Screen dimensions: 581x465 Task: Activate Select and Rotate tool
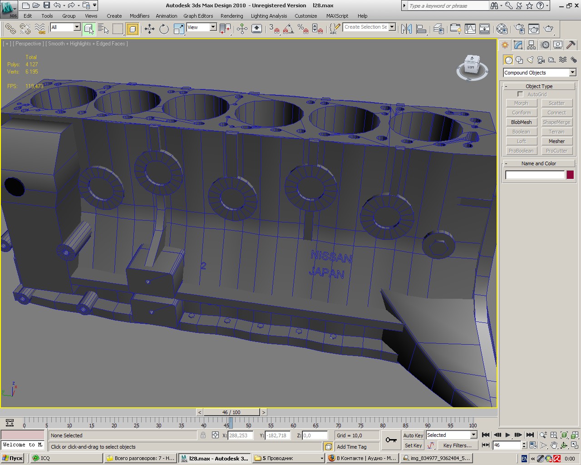[x=164, y=29]
